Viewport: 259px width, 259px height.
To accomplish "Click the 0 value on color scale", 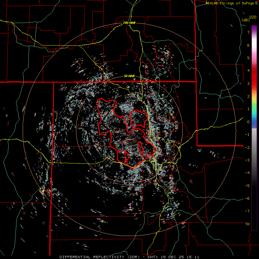I will coord(248,122).
